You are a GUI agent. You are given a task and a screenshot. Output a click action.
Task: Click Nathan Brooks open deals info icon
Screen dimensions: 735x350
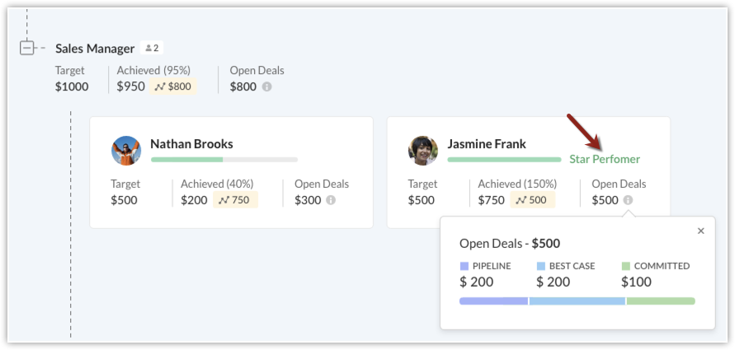coord(331,200)
